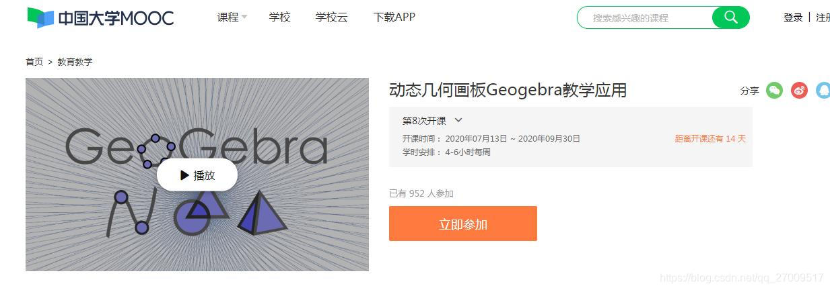Click the 注册 link

tap(823, 17)
